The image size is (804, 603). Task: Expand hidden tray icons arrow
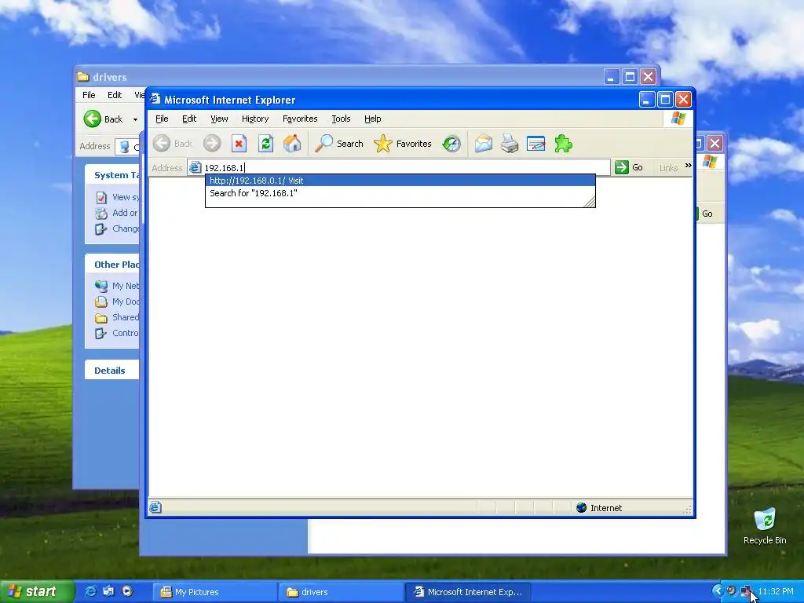pyautogui.click(x=718, y=591)
